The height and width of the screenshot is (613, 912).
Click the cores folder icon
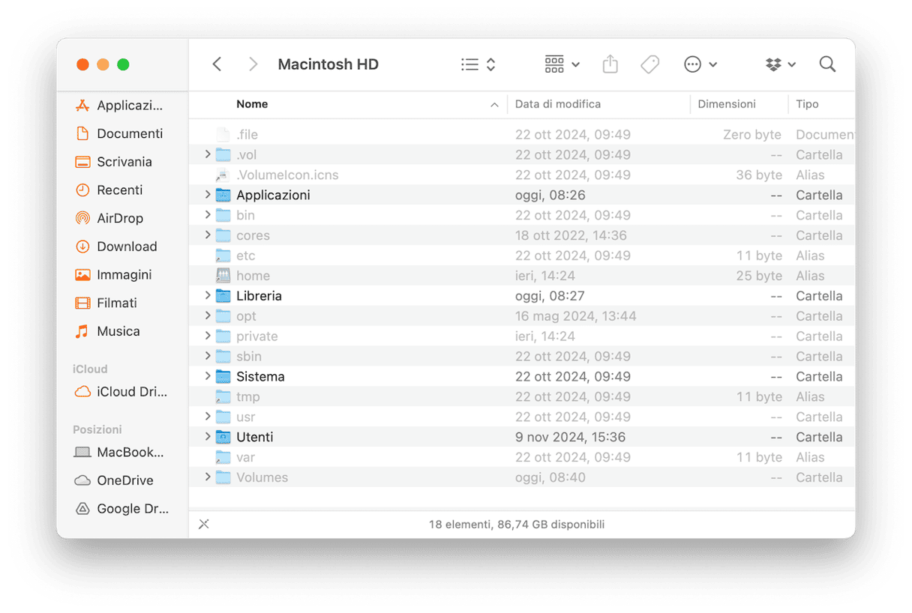[223, 235]
